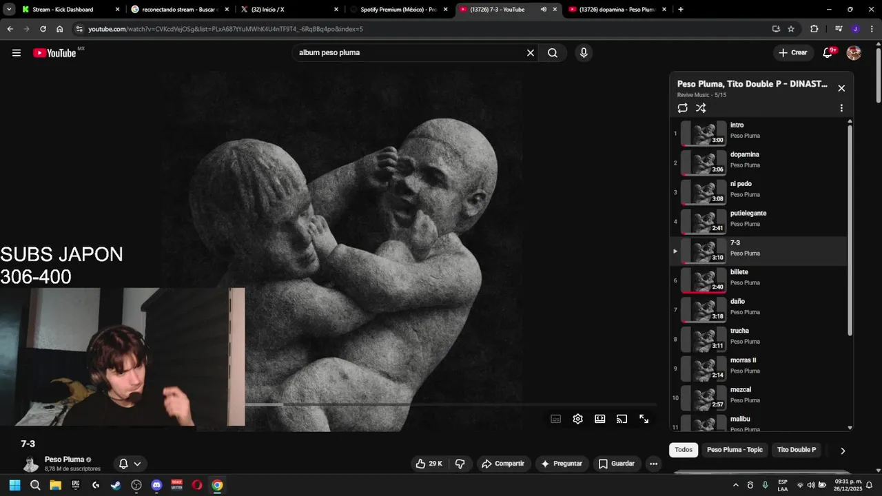Play playlist track intro
Image resolution: width=882 pixels, height=496 pixels.
(x=758, y=133)
